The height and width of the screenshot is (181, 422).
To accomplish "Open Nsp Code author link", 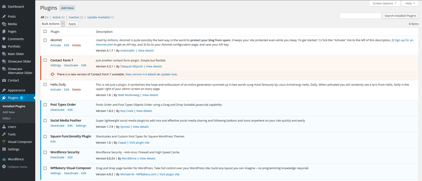I will click(127, 111).
